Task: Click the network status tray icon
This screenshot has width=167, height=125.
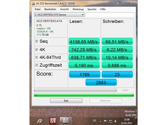Action: pos(110,121)
